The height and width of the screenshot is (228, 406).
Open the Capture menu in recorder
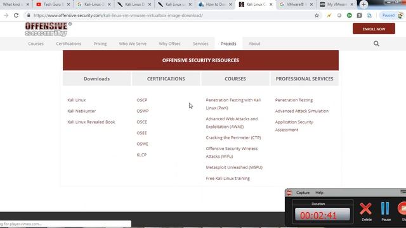pyautogui.click(x=303, y=193)
